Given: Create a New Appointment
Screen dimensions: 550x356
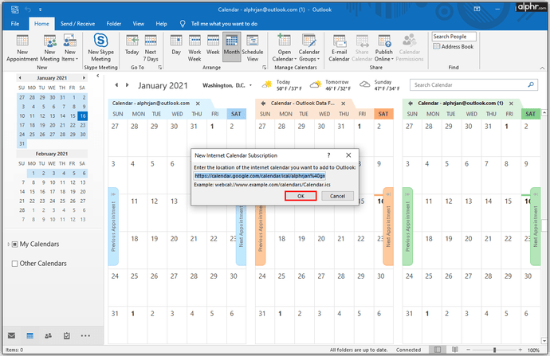Looking at the screenshot, I should [x=22, y=48].
